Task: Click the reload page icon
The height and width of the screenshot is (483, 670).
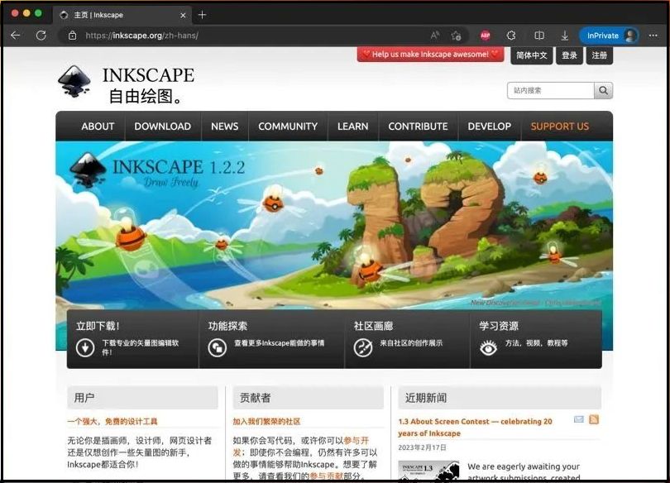Action: pos(41,36)
